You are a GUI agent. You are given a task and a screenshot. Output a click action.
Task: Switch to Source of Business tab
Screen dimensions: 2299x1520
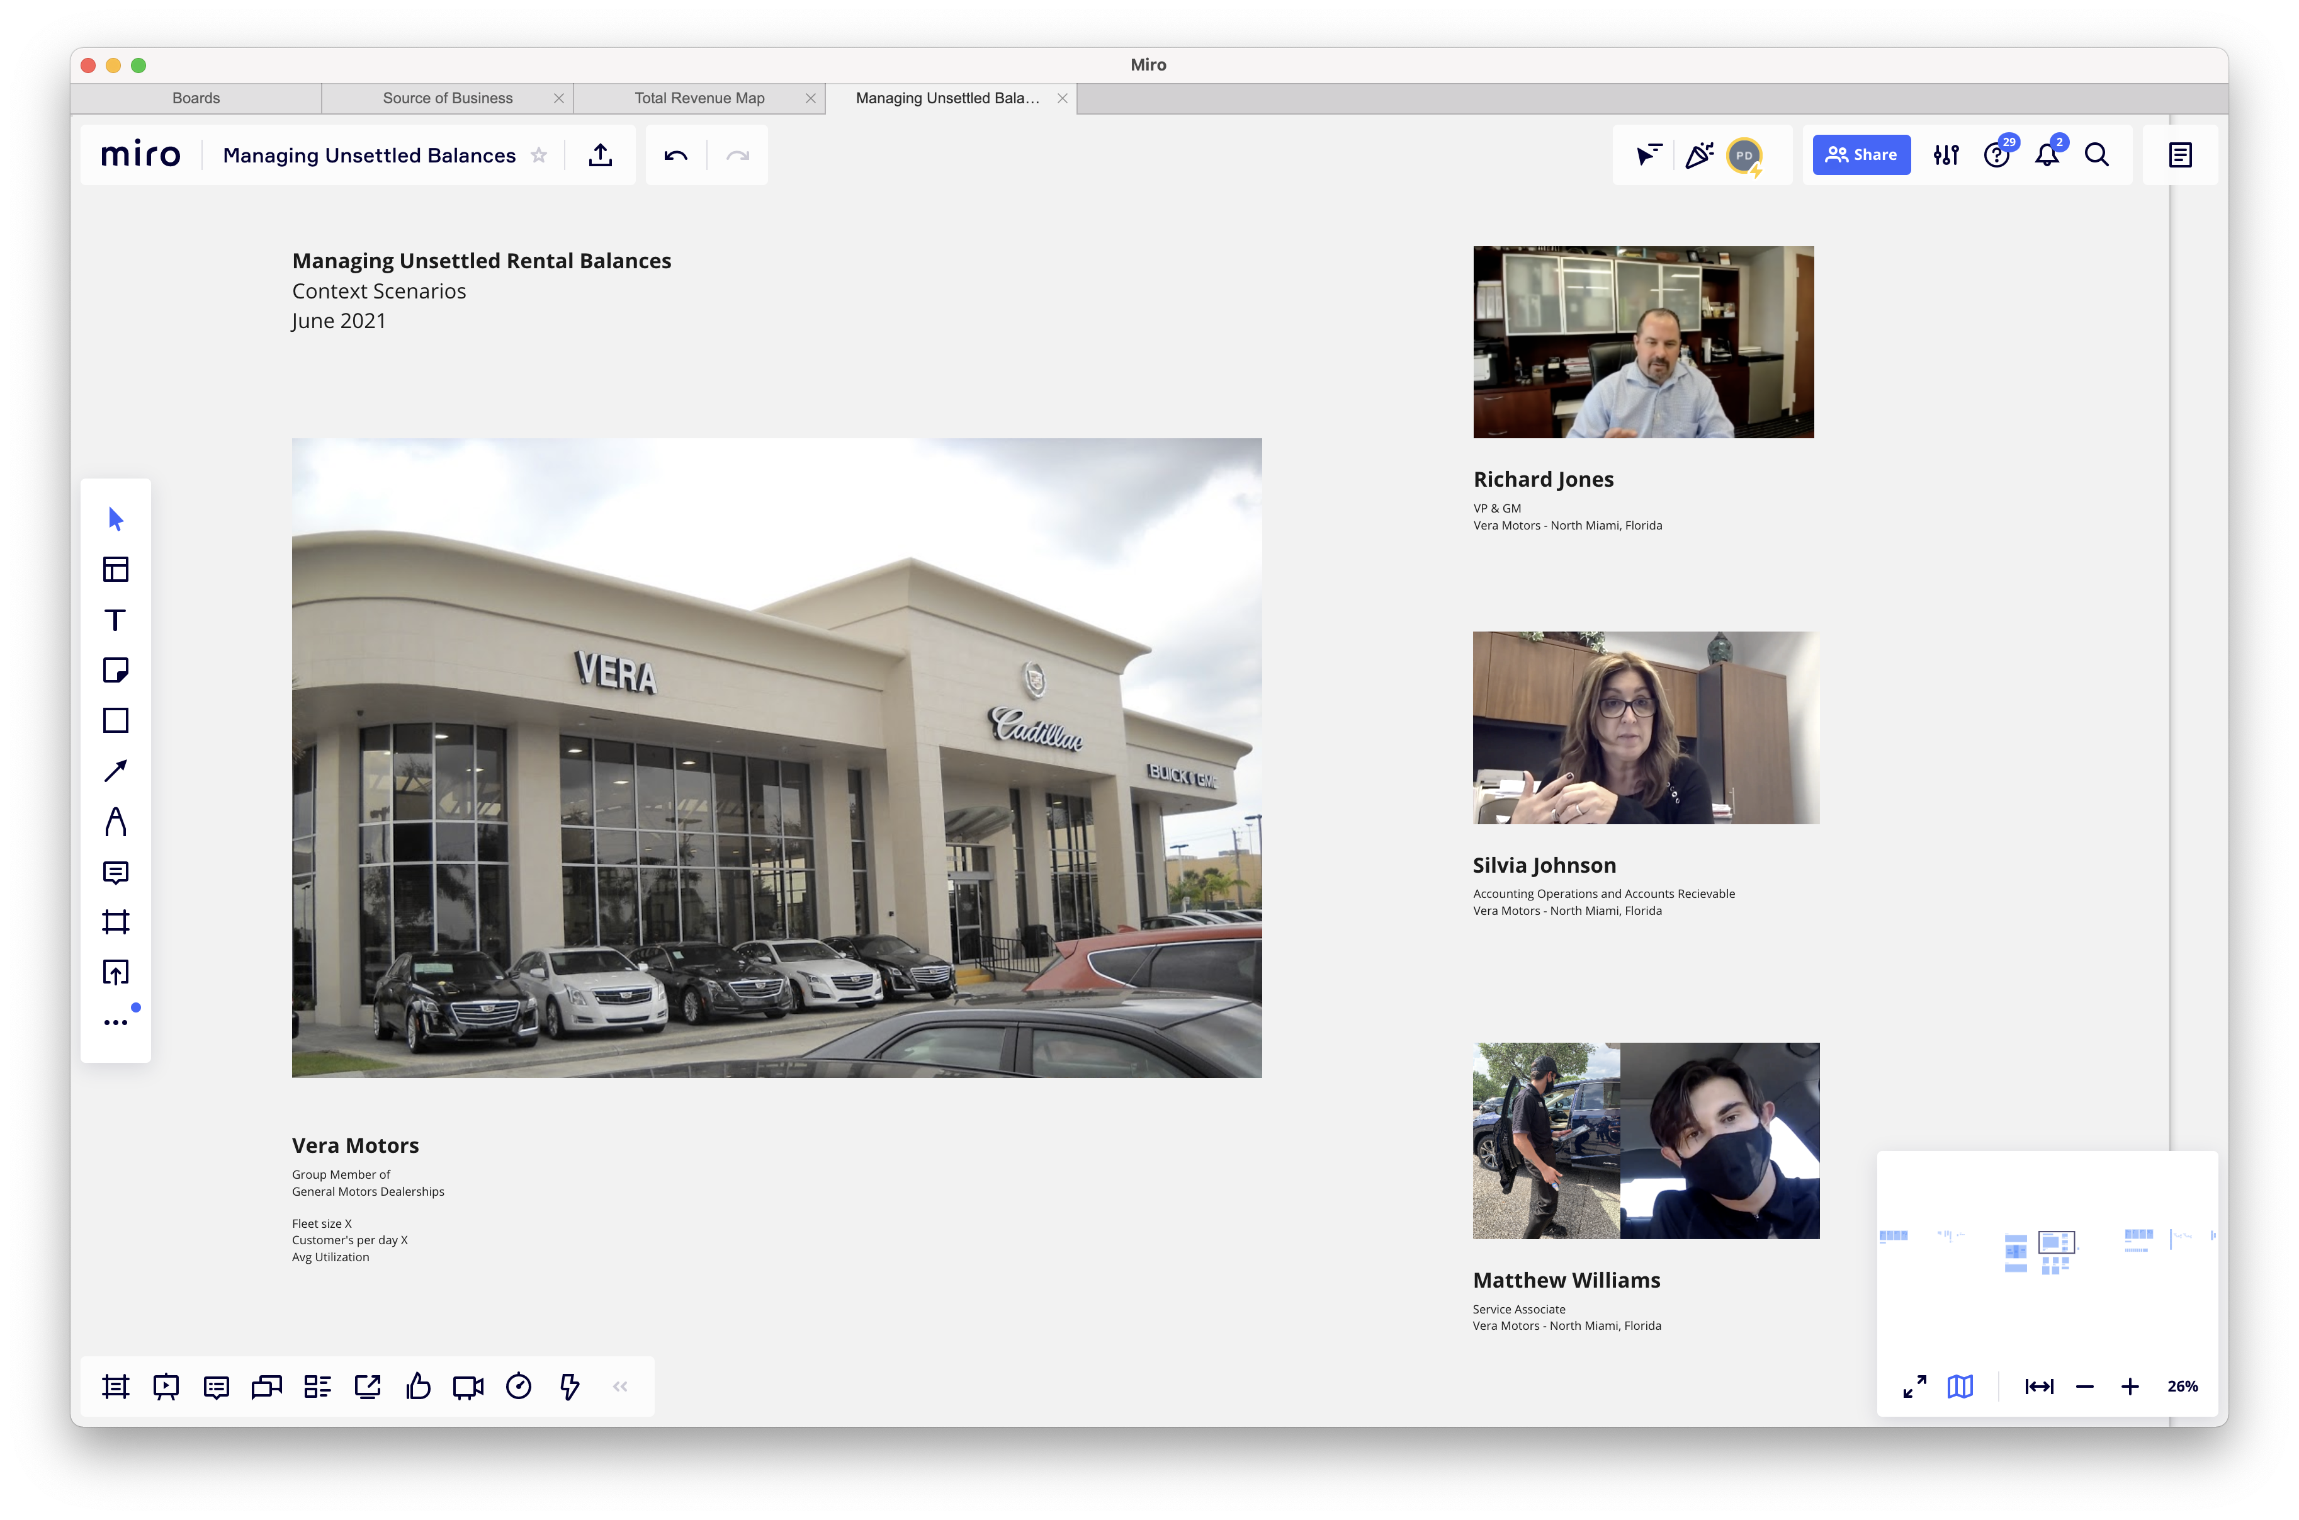pos(447,98)
